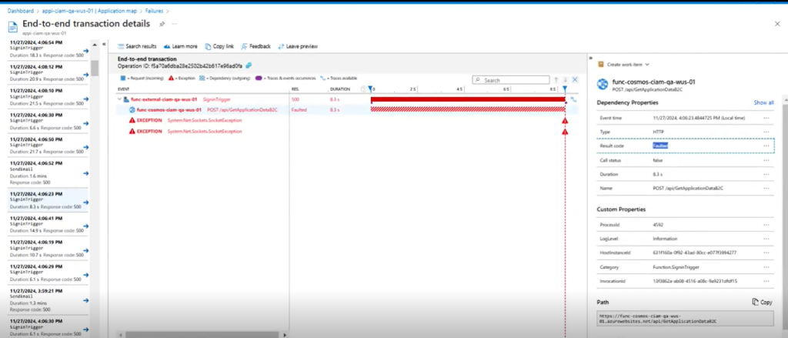This screenshot has width=788, height=338.
Task: Click the striped Faulted dependency duration bar
Action: coord(468,109)
